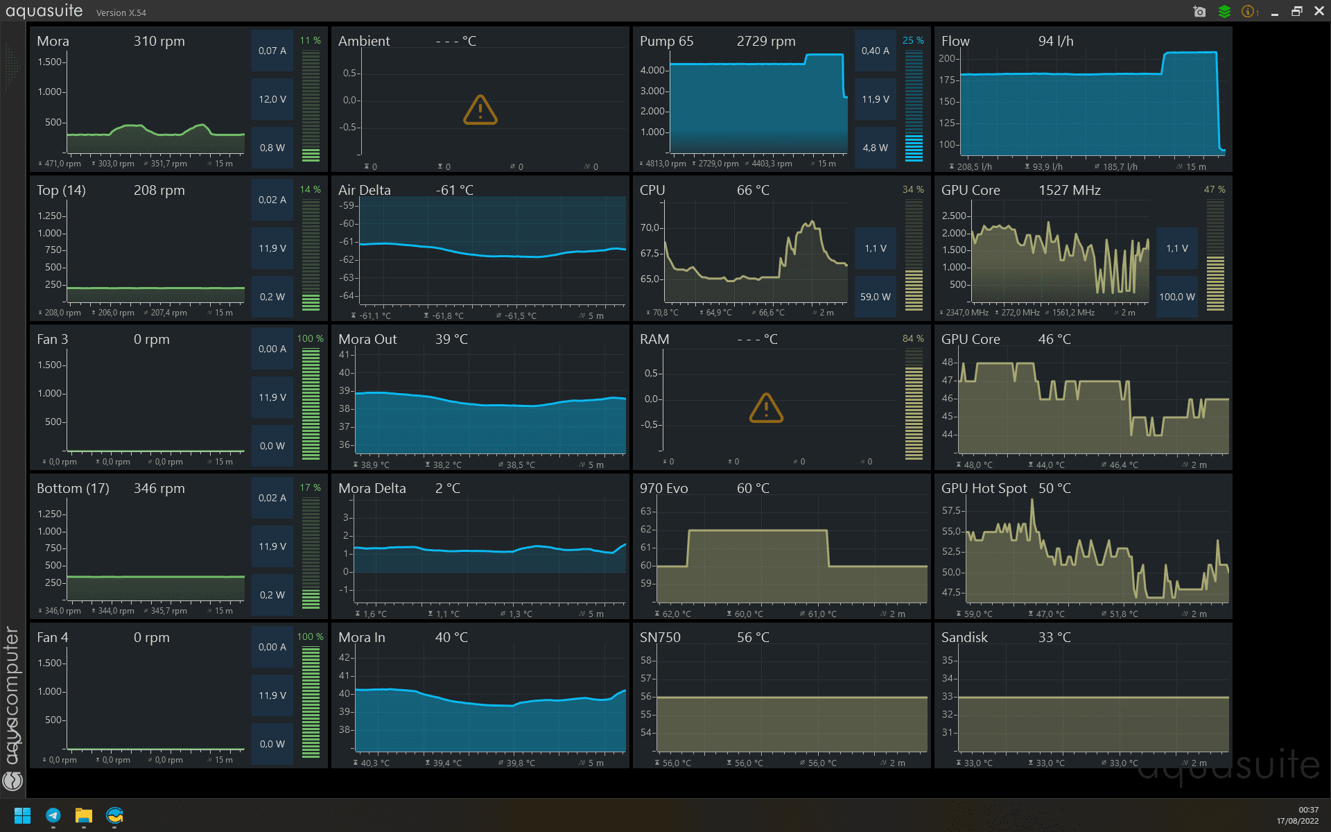Click the Mora 12,0 V voltage box
The width and height of the screenshot is (1331, 832).
[272, 99]
